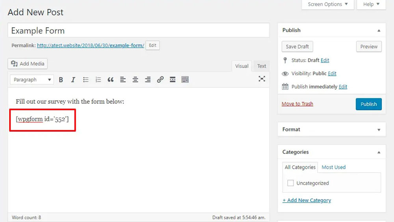Open the Screen Options dropdown
The image size is (394, 222).
327,4
